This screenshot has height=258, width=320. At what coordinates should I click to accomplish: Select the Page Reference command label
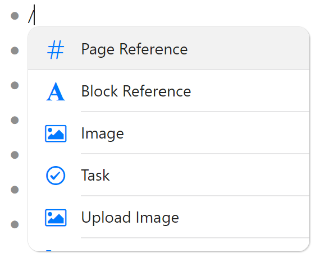[134, 49]
